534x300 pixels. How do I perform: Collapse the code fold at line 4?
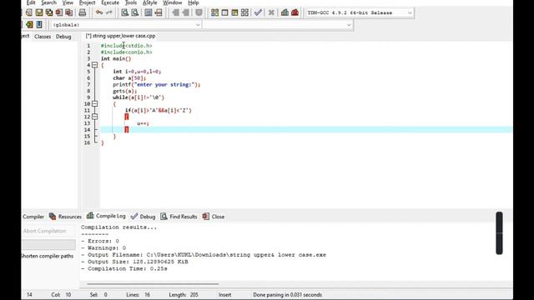[x=94, y=65]
